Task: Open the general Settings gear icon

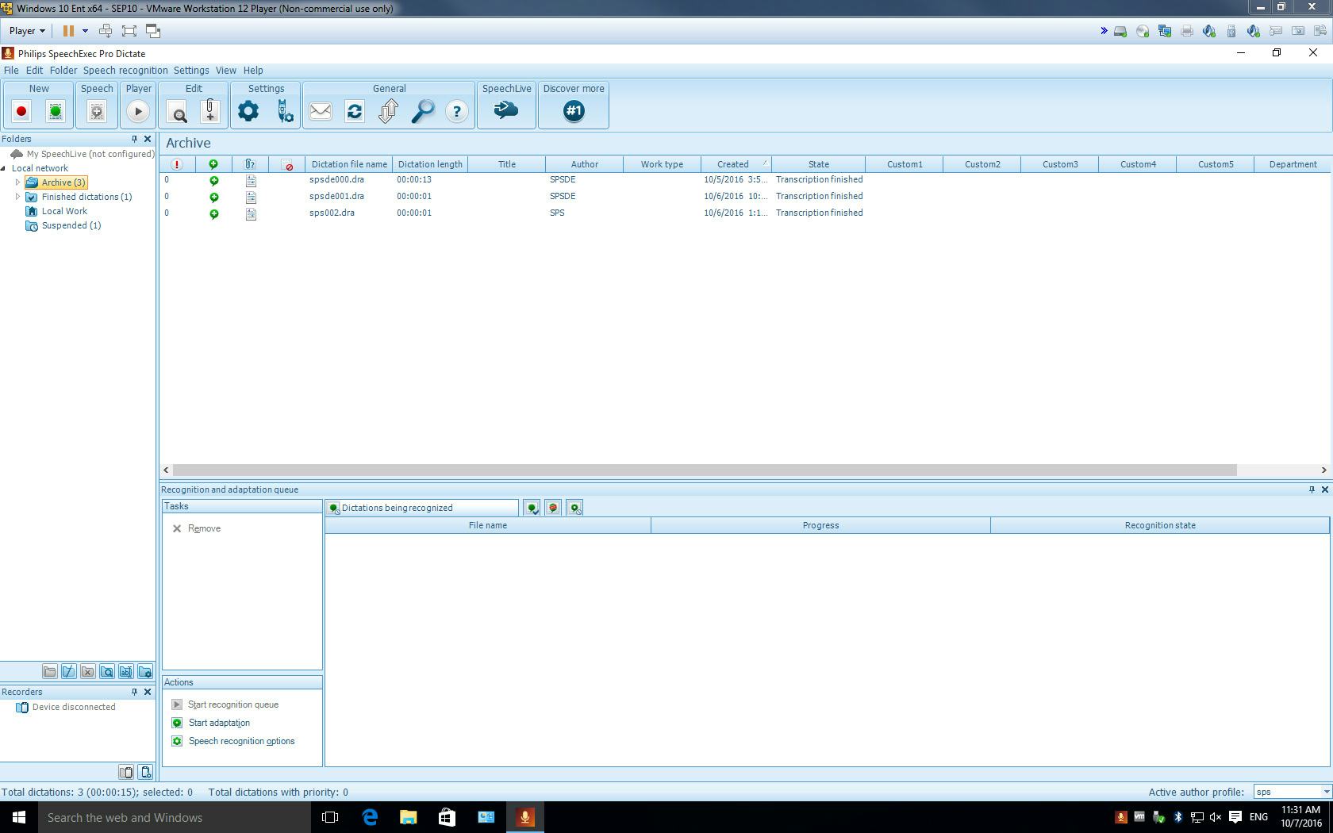Action: pyautogui.click(x=248, y=111)
